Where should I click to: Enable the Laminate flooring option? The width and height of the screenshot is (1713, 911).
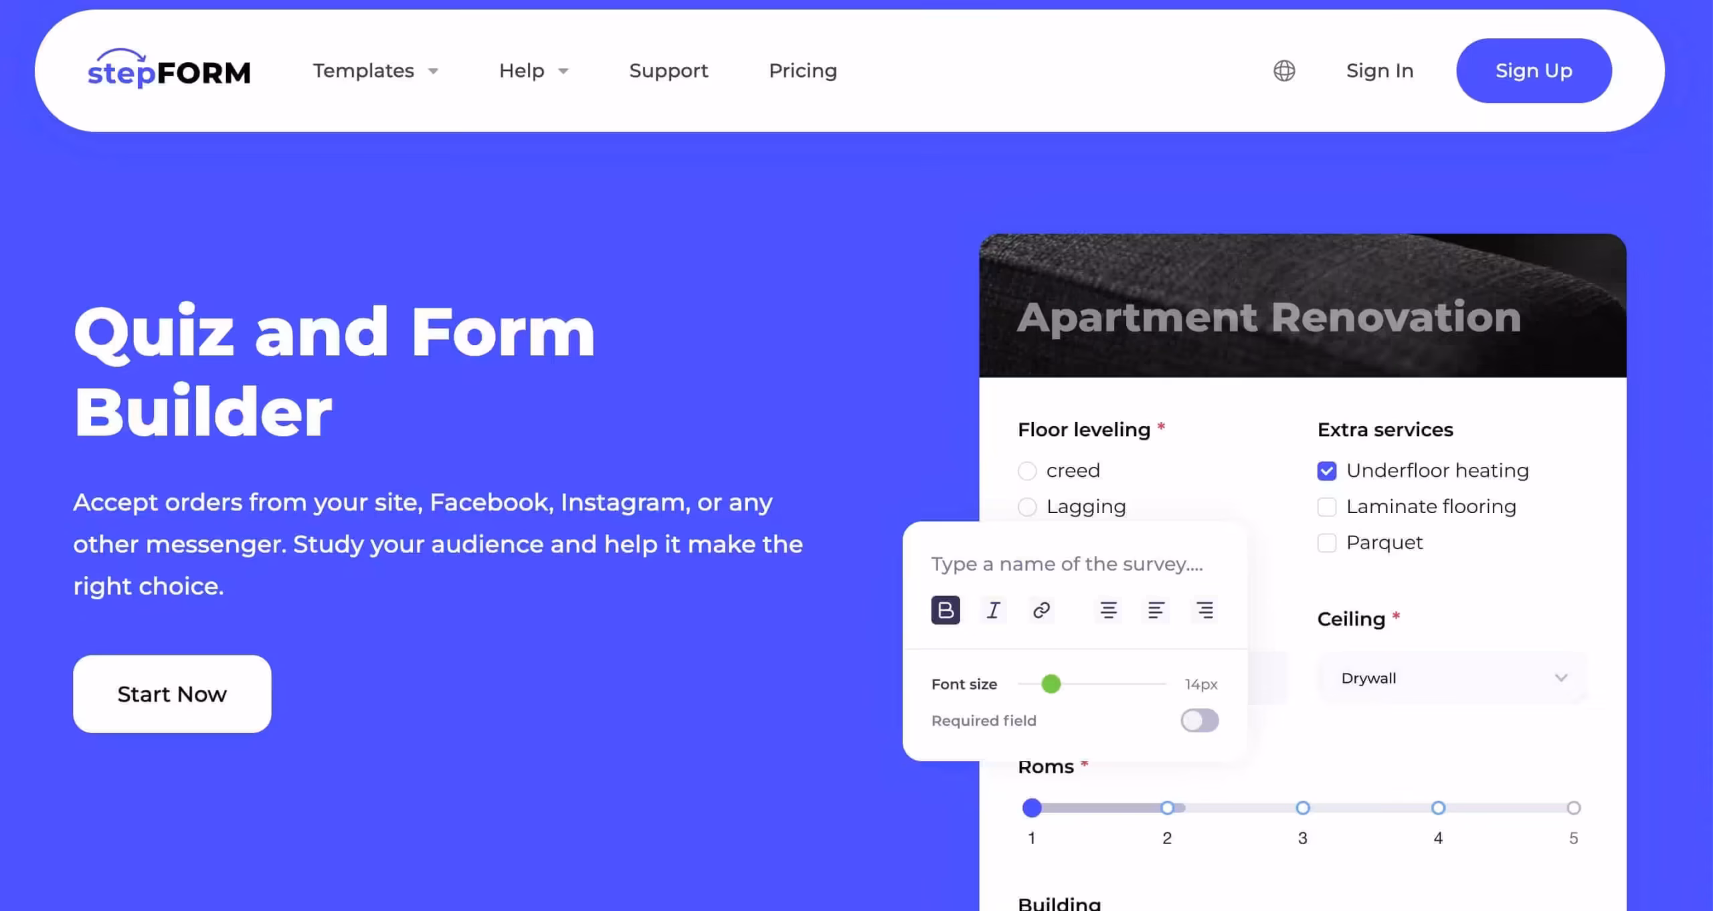pos(1326,507)
